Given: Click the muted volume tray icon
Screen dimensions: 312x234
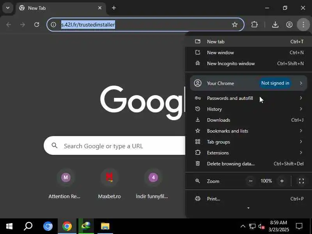Looking at the screenshot, I should click(261, 227).
